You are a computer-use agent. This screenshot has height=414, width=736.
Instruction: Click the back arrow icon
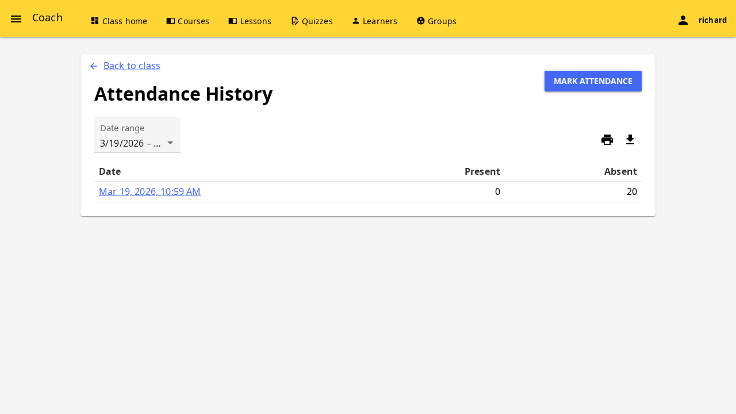[x=94, y=66]
